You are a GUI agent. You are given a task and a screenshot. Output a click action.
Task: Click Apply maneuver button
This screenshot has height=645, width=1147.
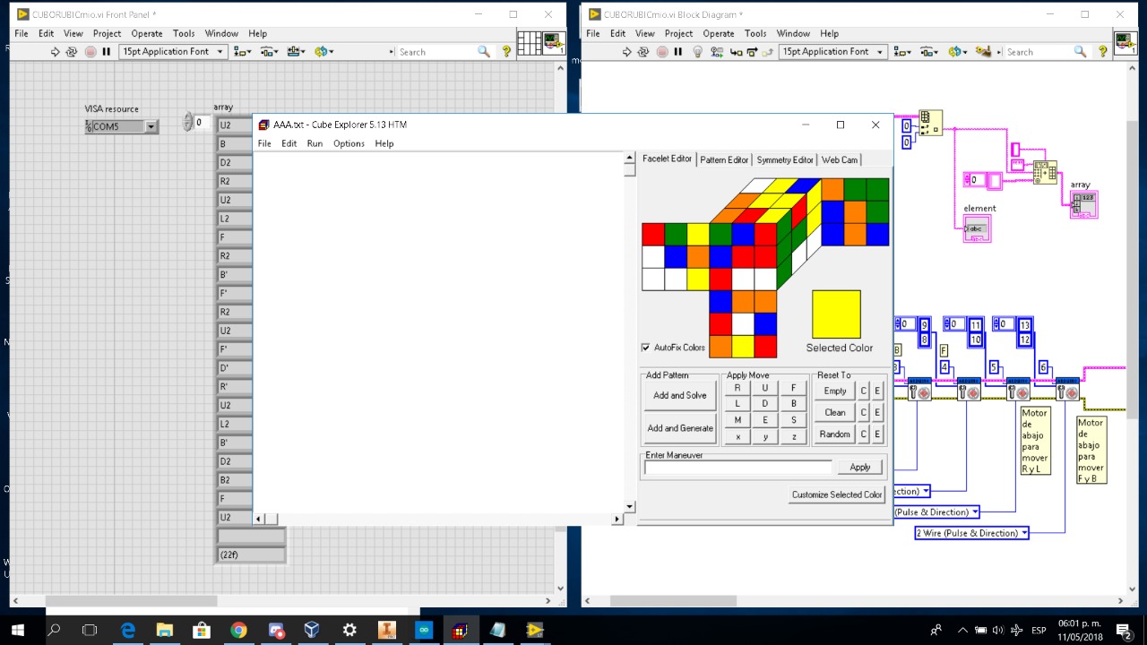(x=860, y=467)
